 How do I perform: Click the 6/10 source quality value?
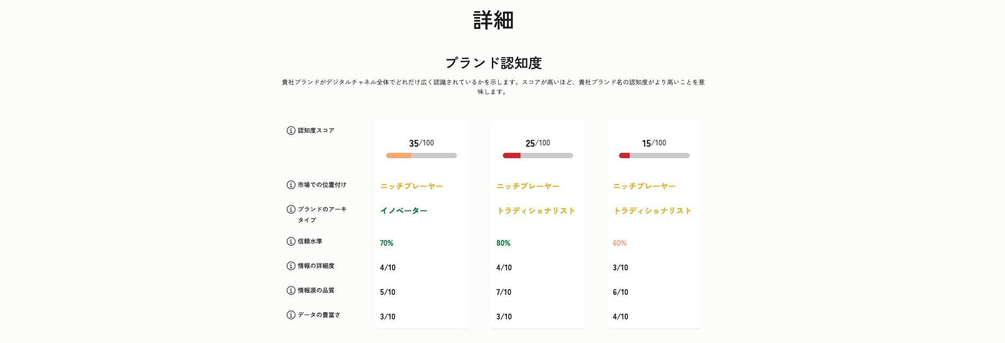click(x=620, y=292)
